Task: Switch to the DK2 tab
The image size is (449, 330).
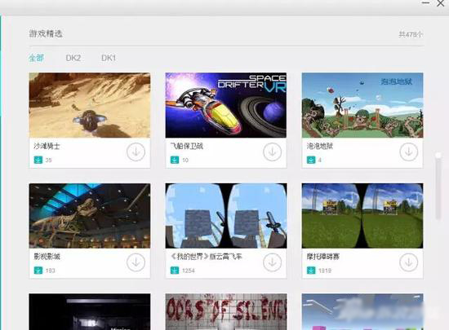Action: click(73, 58)
